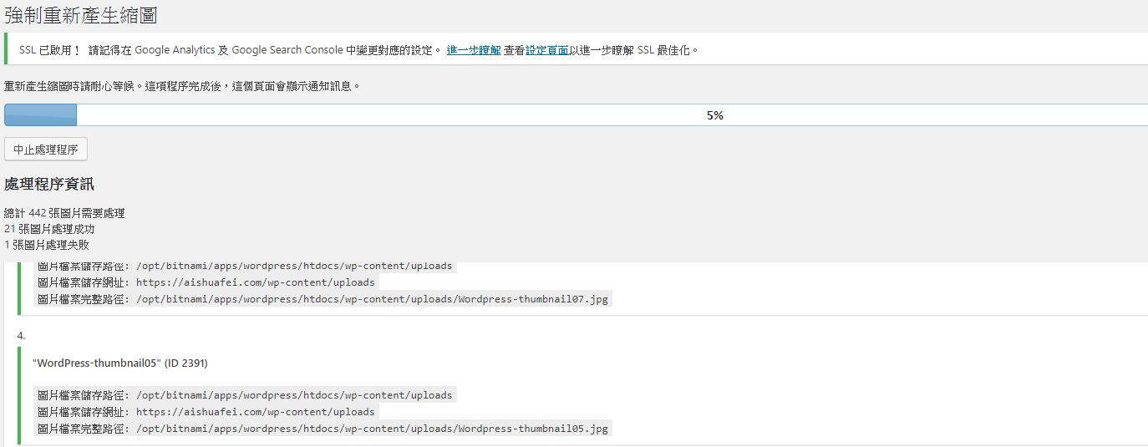Click the 1 張圖片處理失敗 status line
This screenshot has width=1148, height=447.
tap(47, 245)
